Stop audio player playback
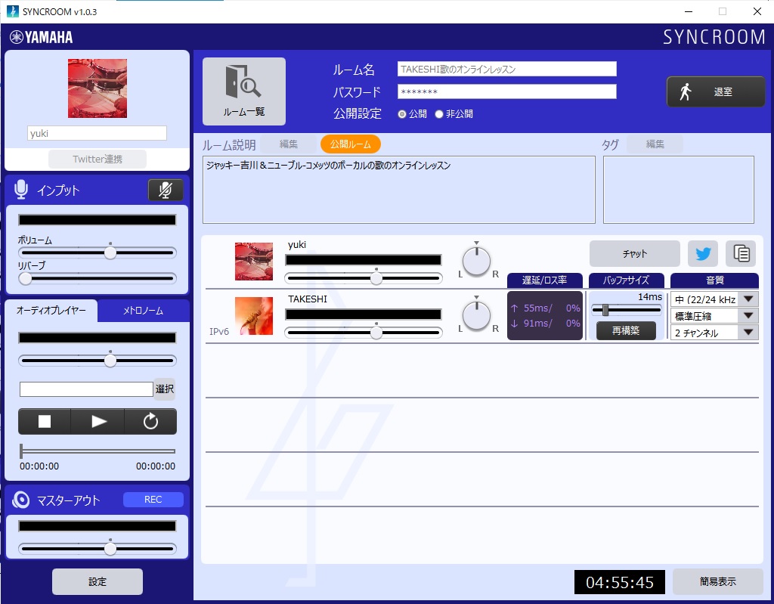Viewport: 774px width, 604px height. tap(45, 421)
